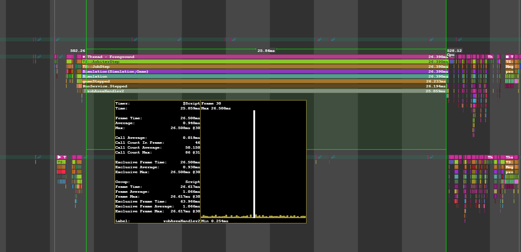Select the teal Simulation bar

265,76
